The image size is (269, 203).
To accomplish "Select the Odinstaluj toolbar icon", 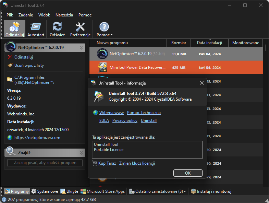I will [x=15, y=27].
